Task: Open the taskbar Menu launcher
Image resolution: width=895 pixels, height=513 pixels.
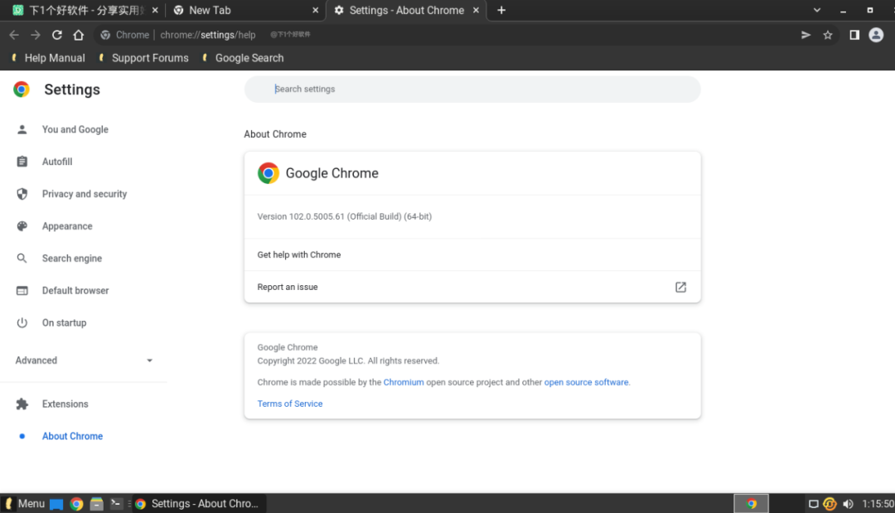Action: coord(25,503)
